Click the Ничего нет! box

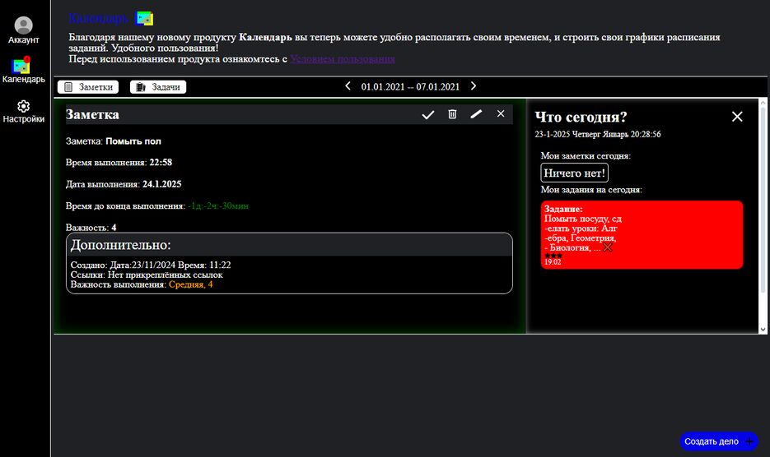tap(575, 173)
